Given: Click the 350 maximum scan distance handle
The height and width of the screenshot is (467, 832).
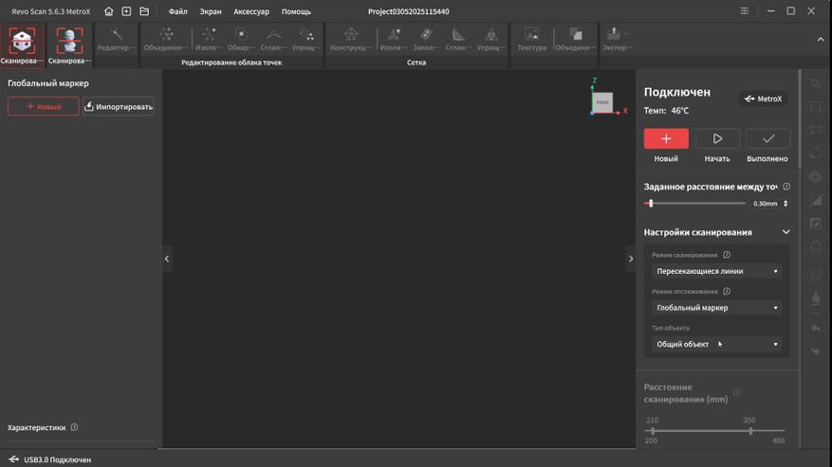Looking at the screenshot, I should (750, 431).
